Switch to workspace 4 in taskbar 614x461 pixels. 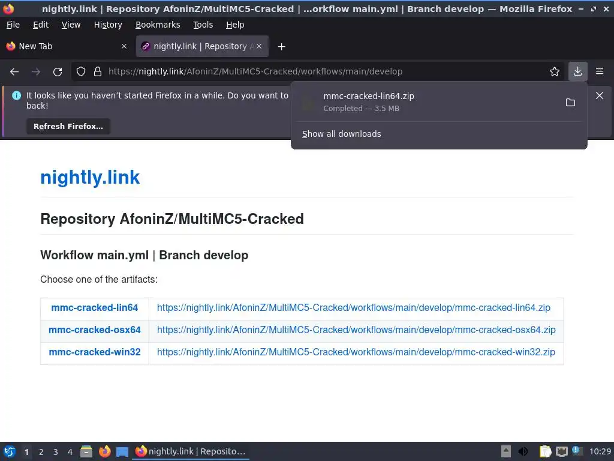coord(70,452)
